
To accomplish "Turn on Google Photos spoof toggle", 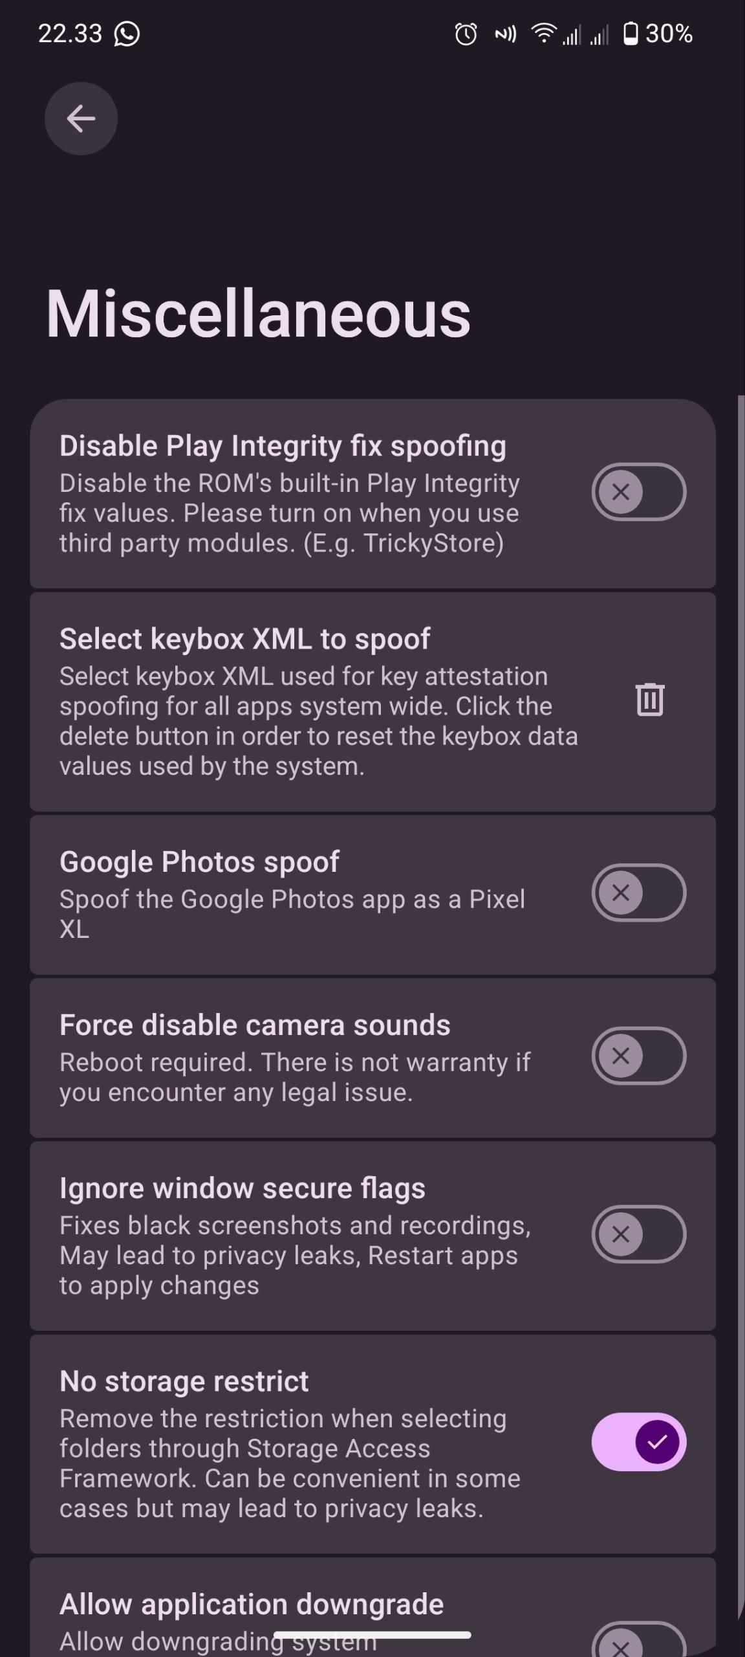I will (x=638, y=893).
